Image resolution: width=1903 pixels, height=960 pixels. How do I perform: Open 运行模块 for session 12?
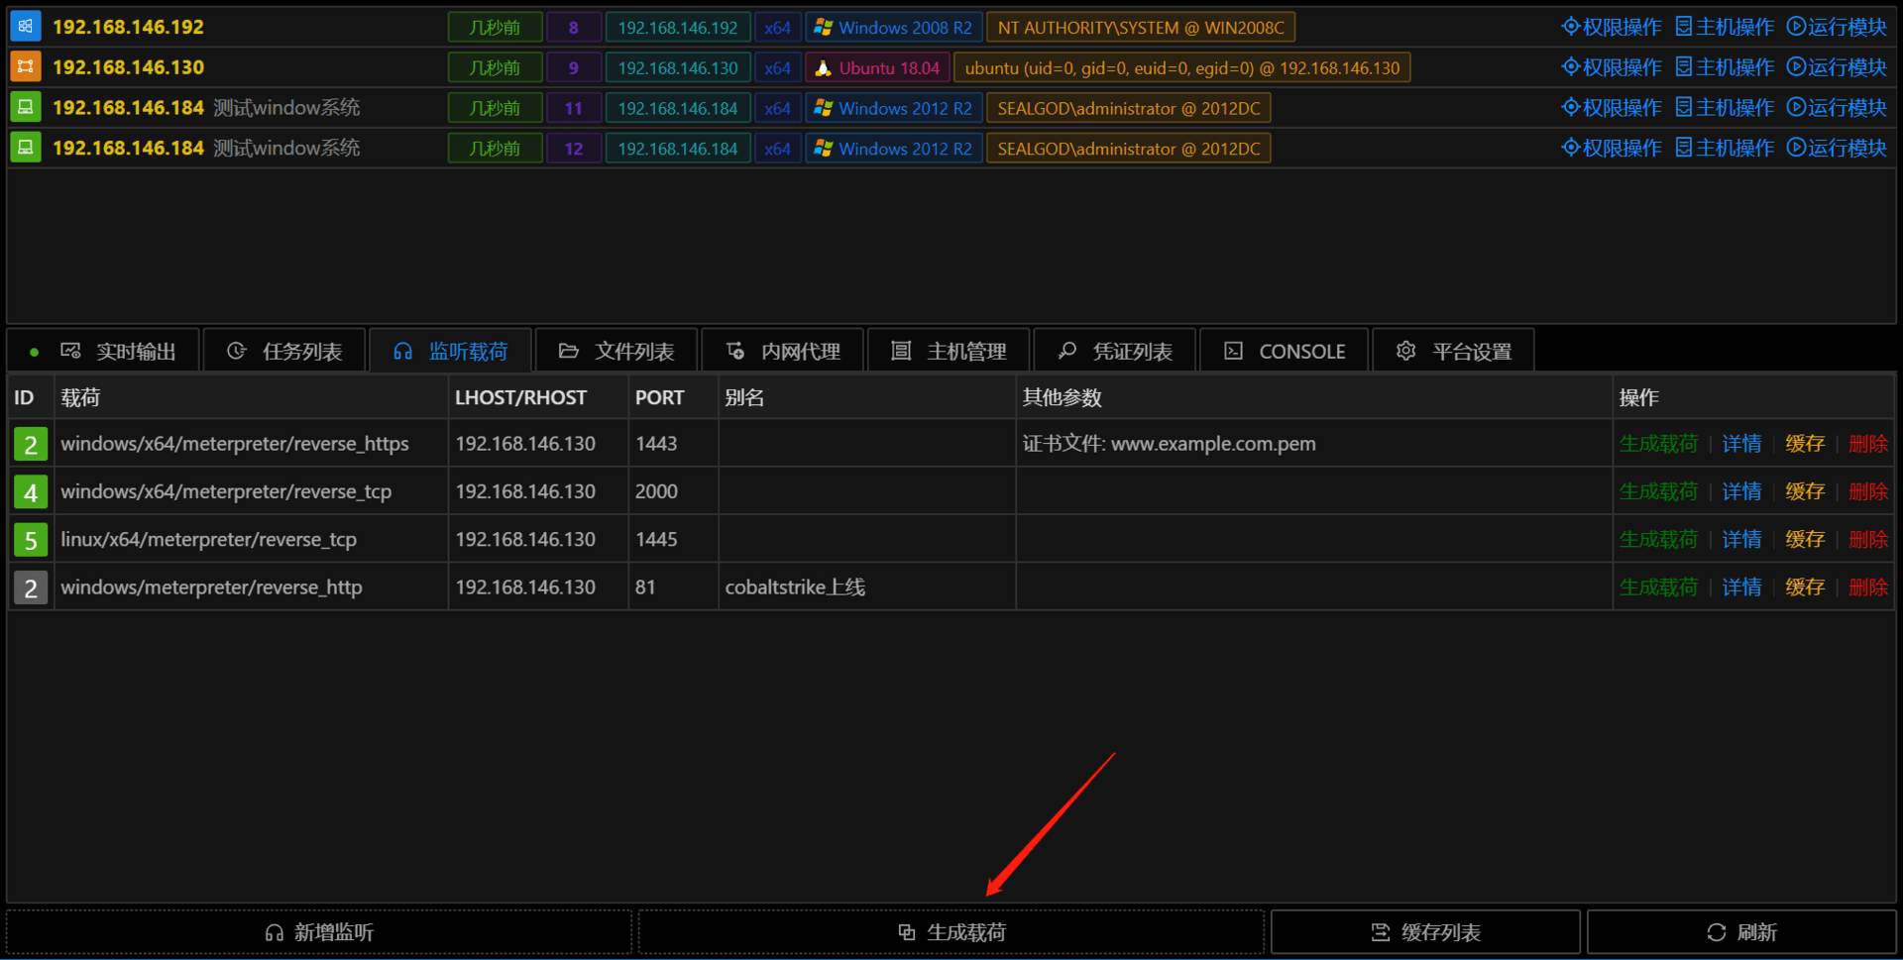click(1837, 148)
